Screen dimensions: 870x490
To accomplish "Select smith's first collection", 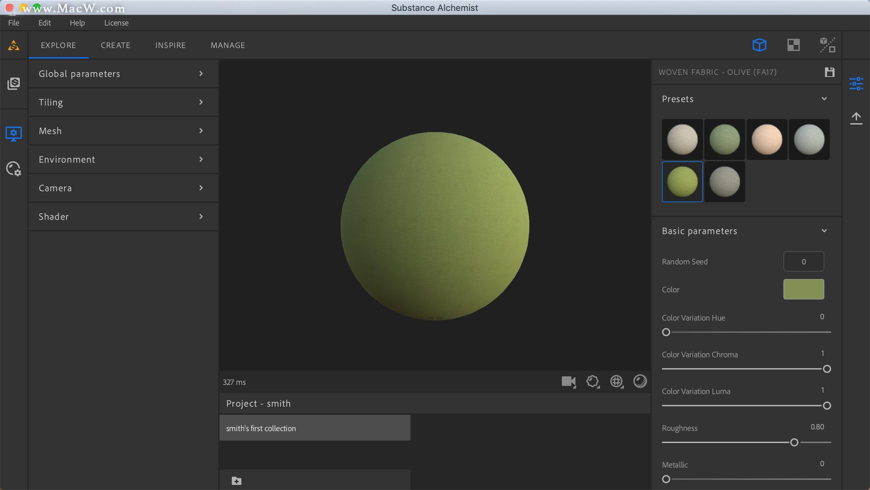I will (x=315, y=428).
